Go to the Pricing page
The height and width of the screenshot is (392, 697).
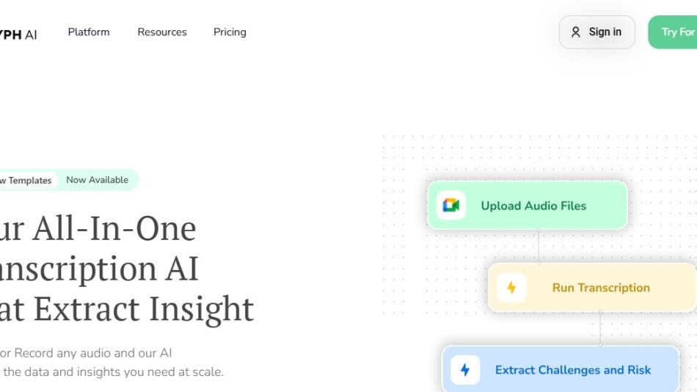coord(230,32)
